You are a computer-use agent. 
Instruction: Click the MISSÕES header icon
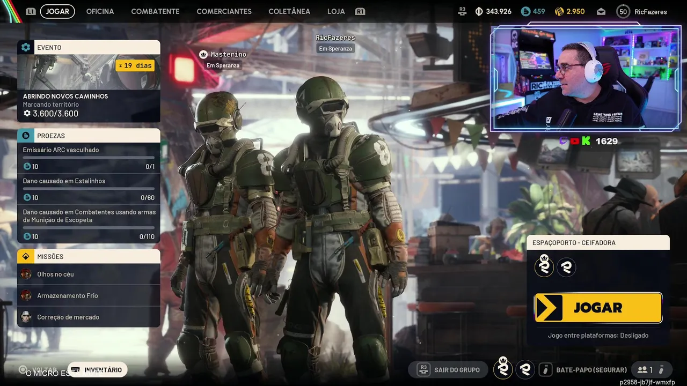pyautogui.click(x=25, y=256)
